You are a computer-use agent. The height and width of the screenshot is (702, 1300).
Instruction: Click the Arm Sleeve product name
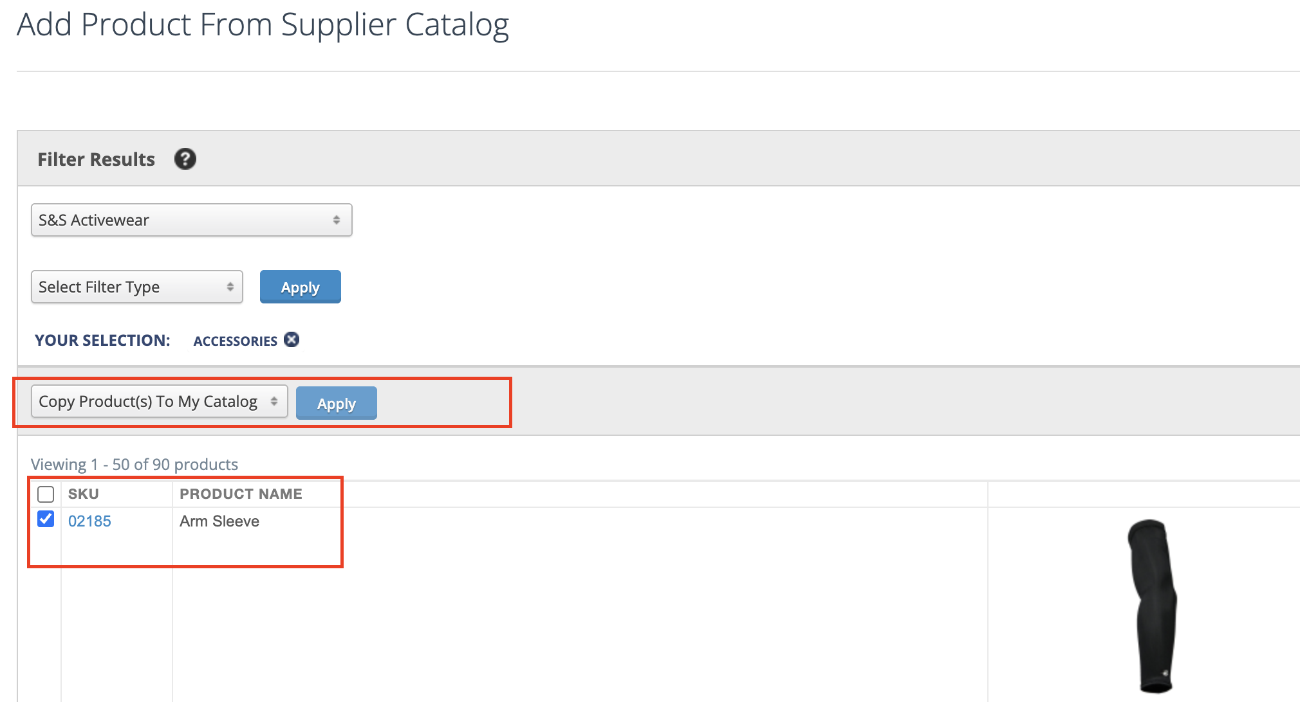click(219, 521)
